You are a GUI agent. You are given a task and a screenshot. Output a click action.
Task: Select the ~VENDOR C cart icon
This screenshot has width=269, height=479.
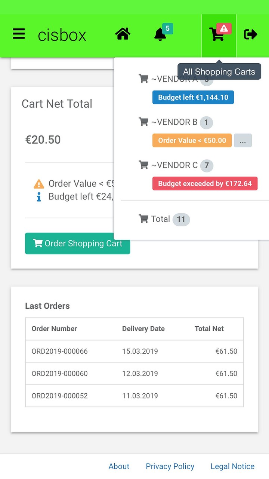point(143,165)
